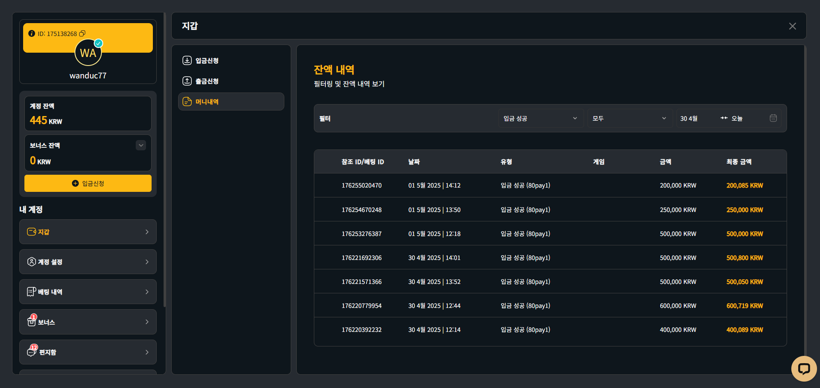Click the mailbox chat icon with badge
820x388 pixels.
point(32,351)
